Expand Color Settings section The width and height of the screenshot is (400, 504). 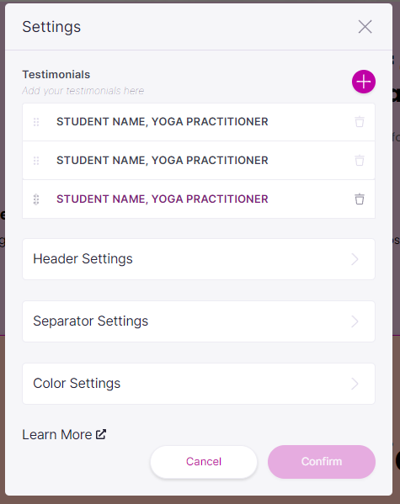point(199,384)
